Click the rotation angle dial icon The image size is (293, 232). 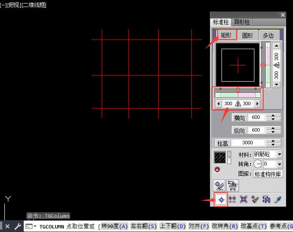[x=258, y=164]
